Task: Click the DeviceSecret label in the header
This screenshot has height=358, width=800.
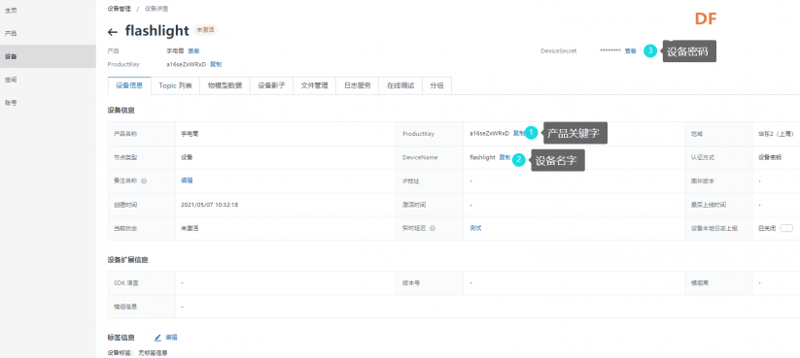Action: tap(559, 50)
